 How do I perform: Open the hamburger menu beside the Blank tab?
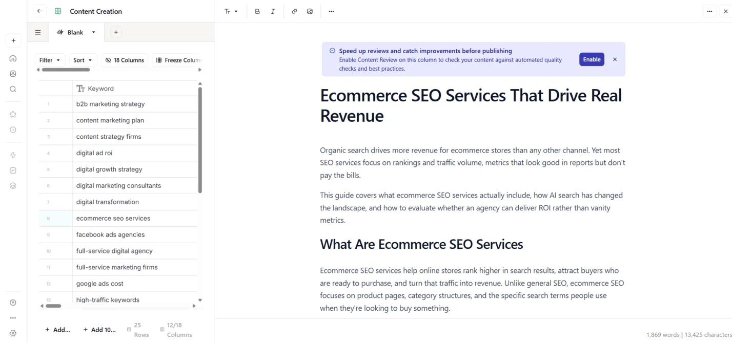coord(38,32)
